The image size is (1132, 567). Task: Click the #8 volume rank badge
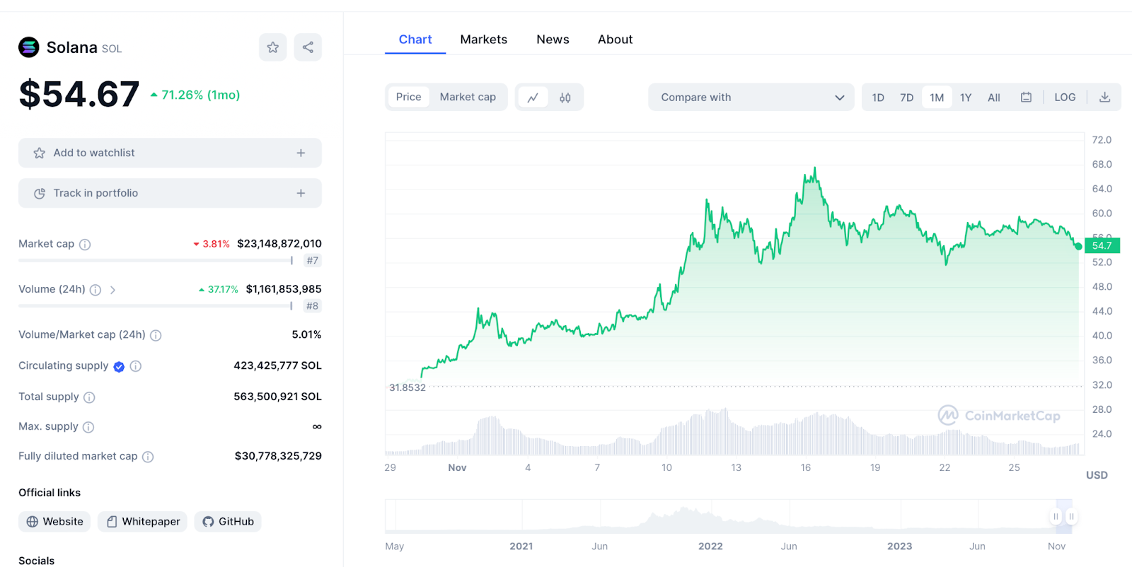tap(313, 306)
